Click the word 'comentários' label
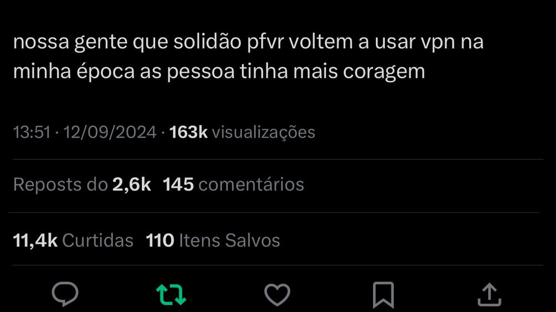The width and height of the screenshot is (556, 312). pyautogui.click(x=251, y=184)
